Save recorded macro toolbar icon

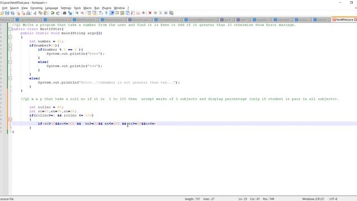(x=171, y=13)
